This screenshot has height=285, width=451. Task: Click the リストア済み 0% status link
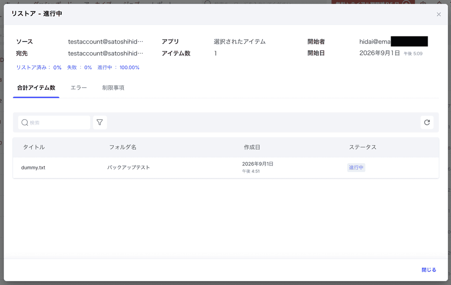(39, 68)
